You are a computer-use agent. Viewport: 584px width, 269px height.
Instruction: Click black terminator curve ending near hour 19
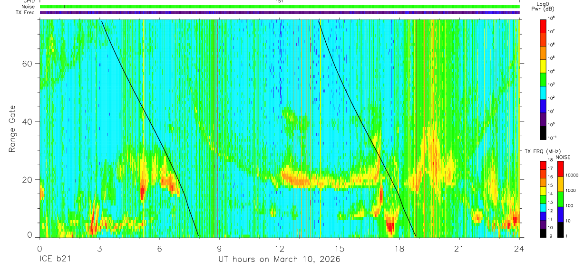pos(365,129)
